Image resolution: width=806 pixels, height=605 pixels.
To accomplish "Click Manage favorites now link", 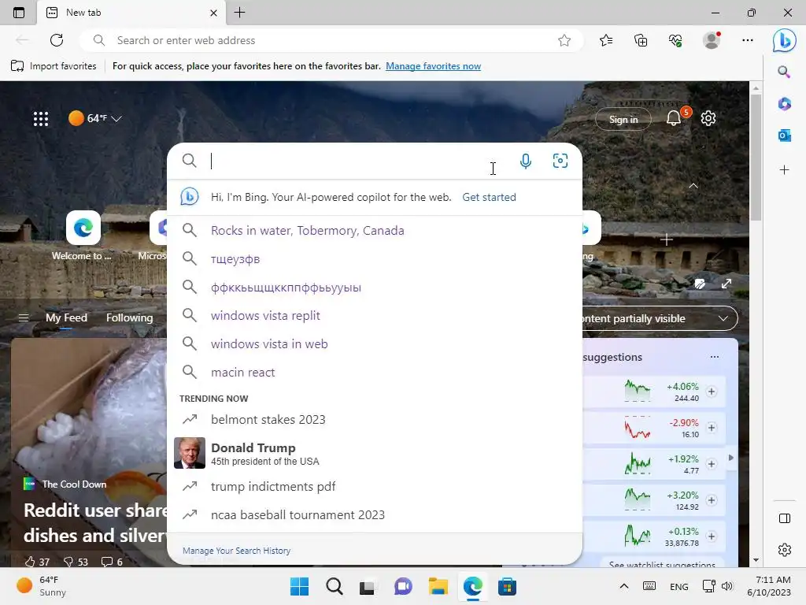I will (434, 66).
